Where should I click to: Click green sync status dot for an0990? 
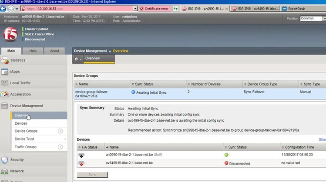[x=226, y=155]
